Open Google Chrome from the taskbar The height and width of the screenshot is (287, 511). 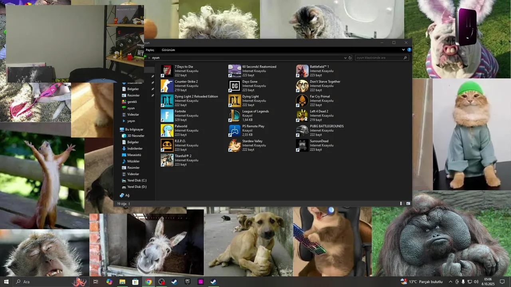149,282
